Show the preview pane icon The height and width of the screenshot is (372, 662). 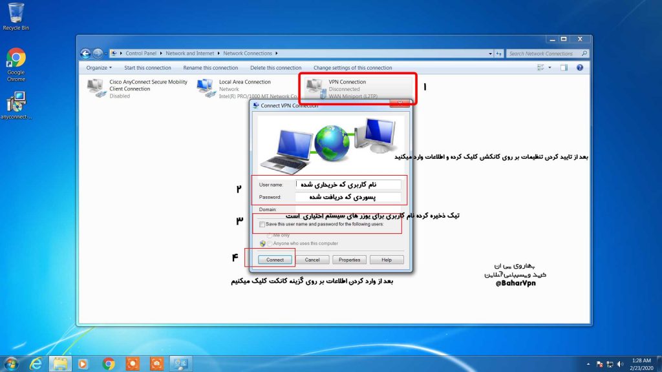564,67
